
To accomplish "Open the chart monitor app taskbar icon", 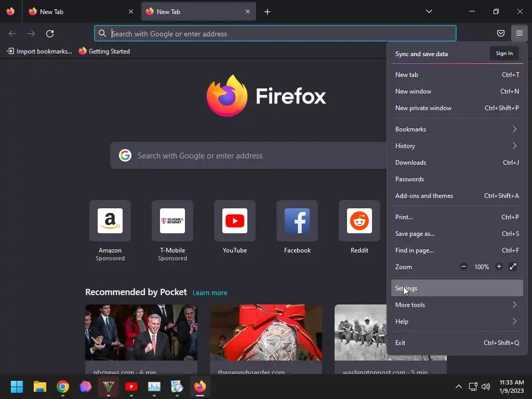I will click(x=154, y=387).
